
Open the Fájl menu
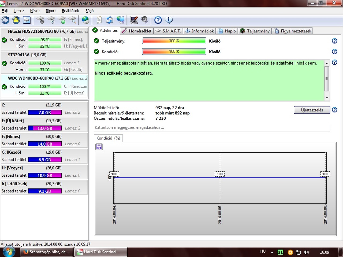click(x=5, y=11)
